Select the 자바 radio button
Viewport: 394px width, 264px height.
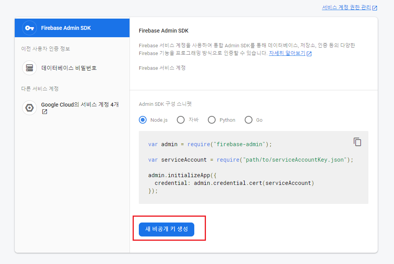tap(181, 120)
